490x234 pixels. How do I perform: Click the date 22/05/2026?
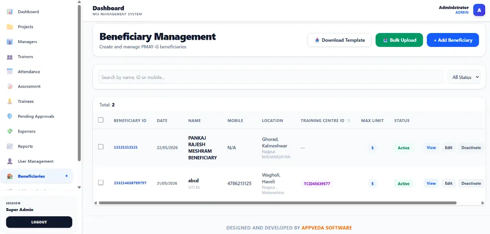pos(167,148)
